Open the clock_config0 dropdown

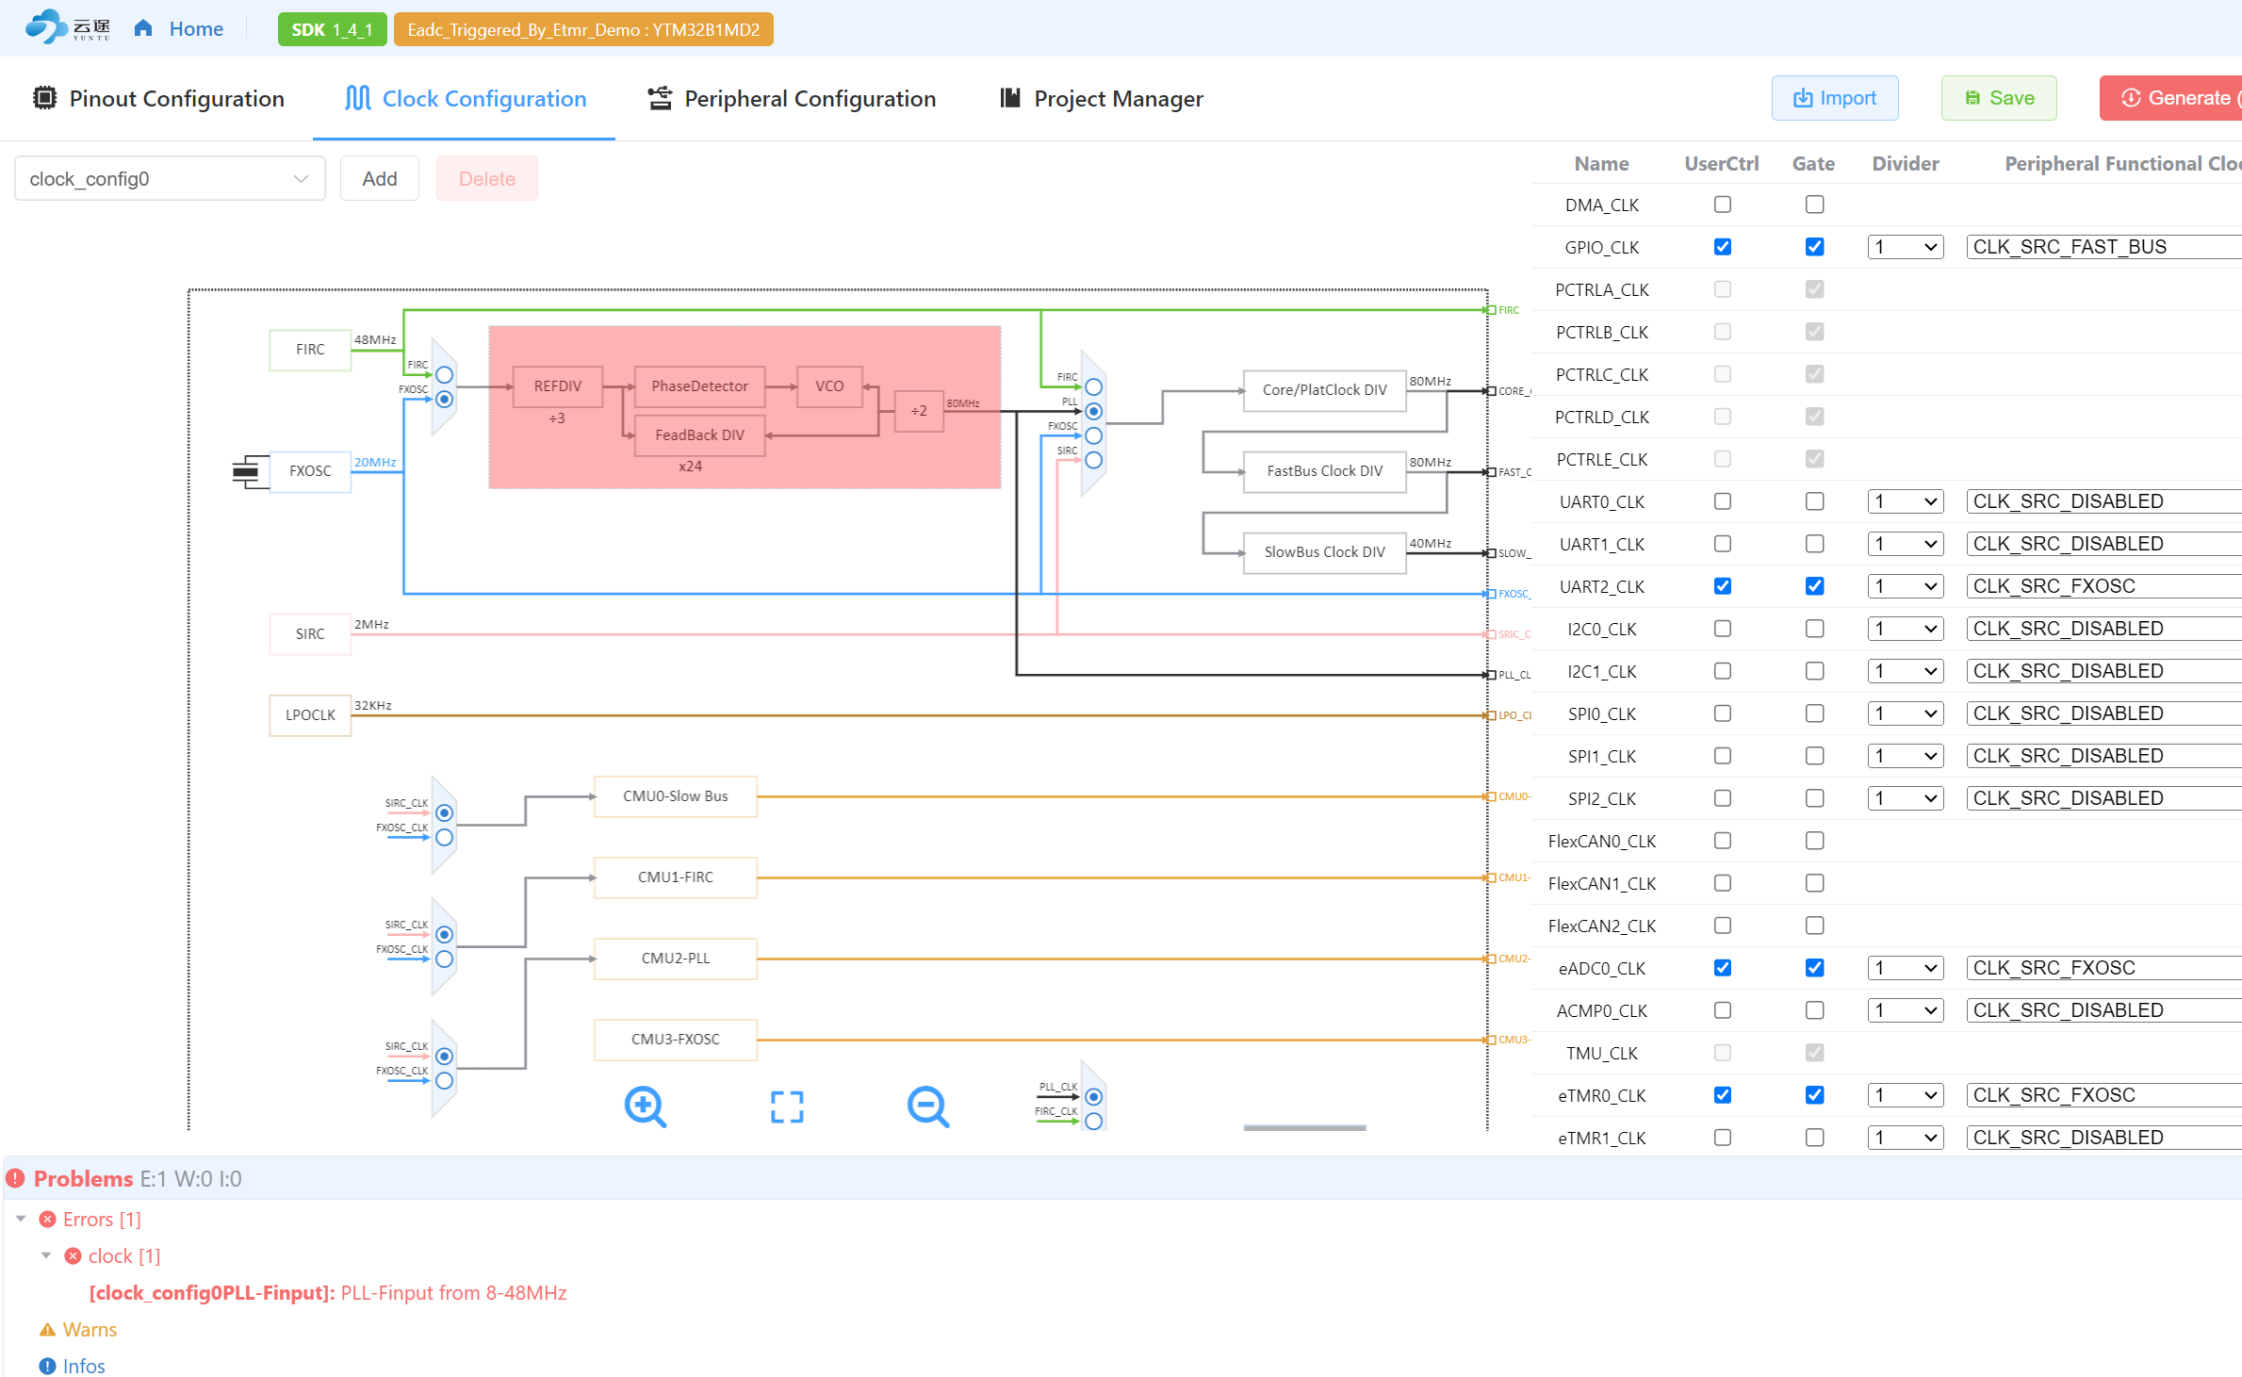pos(170,178)
